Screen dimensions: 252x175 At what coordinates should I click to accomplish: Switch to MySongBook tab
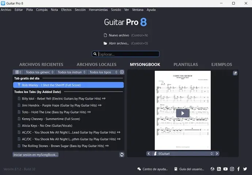[x=145, y=64]
